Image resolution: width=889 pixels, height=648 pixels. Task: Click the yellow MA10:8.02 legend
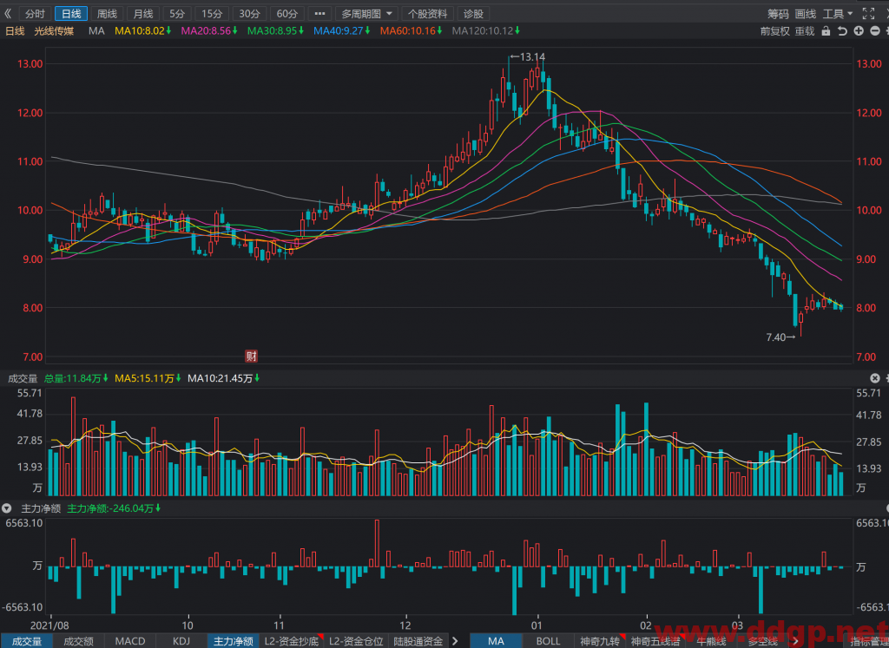click(143, 30)
